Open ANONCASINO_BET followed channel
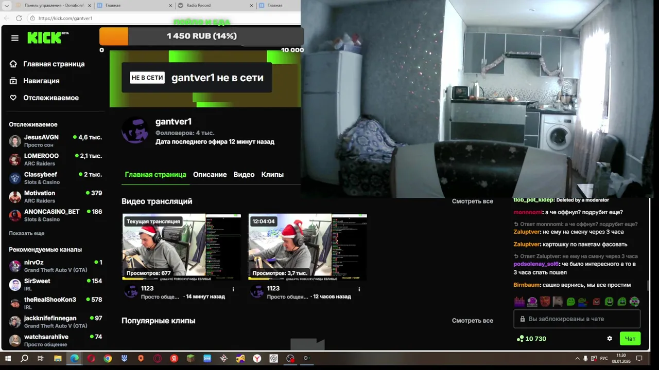 point(56,215)
